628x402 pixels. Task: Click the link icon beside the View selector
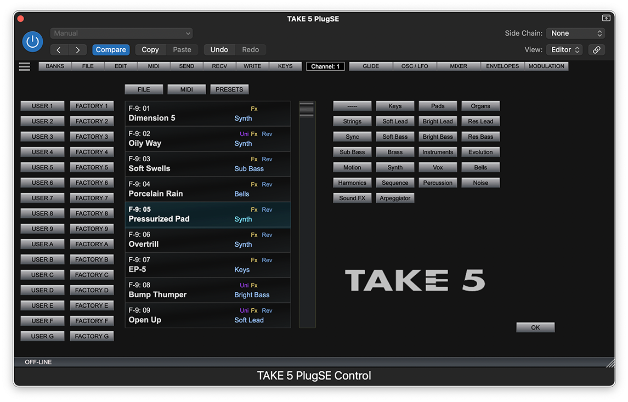597,49
